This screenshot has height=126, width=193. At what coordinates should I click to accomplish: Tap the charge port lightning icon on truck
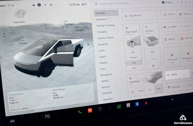pyautogui.click(x=88, y=44)
